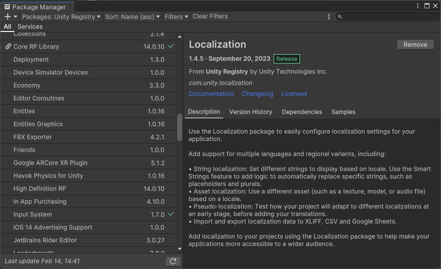Select the In App Purchasing package
The width and height of the screenshot is (441, 269).
[88, 202]
